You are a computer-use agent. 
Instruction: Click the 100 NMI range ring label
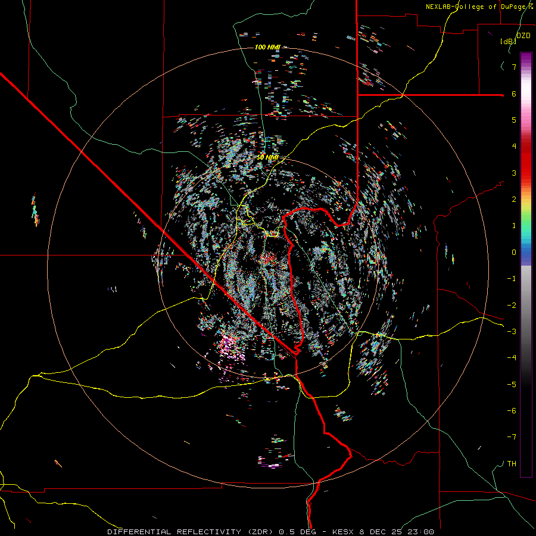267,47
